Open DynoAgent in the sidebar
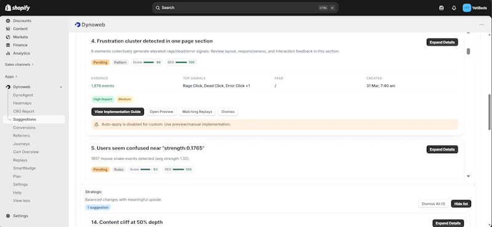The height and width of the screenshot is (227, 492). (x=23, y=95)
